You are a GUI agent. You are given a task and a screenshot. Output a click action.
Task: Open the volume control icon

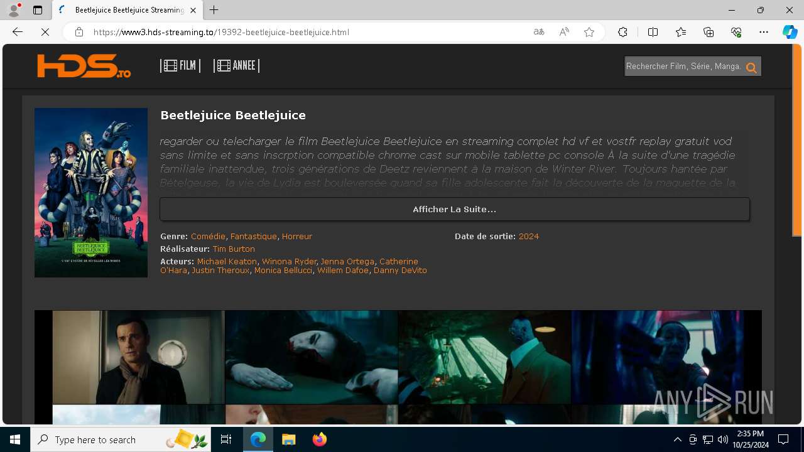722,439
